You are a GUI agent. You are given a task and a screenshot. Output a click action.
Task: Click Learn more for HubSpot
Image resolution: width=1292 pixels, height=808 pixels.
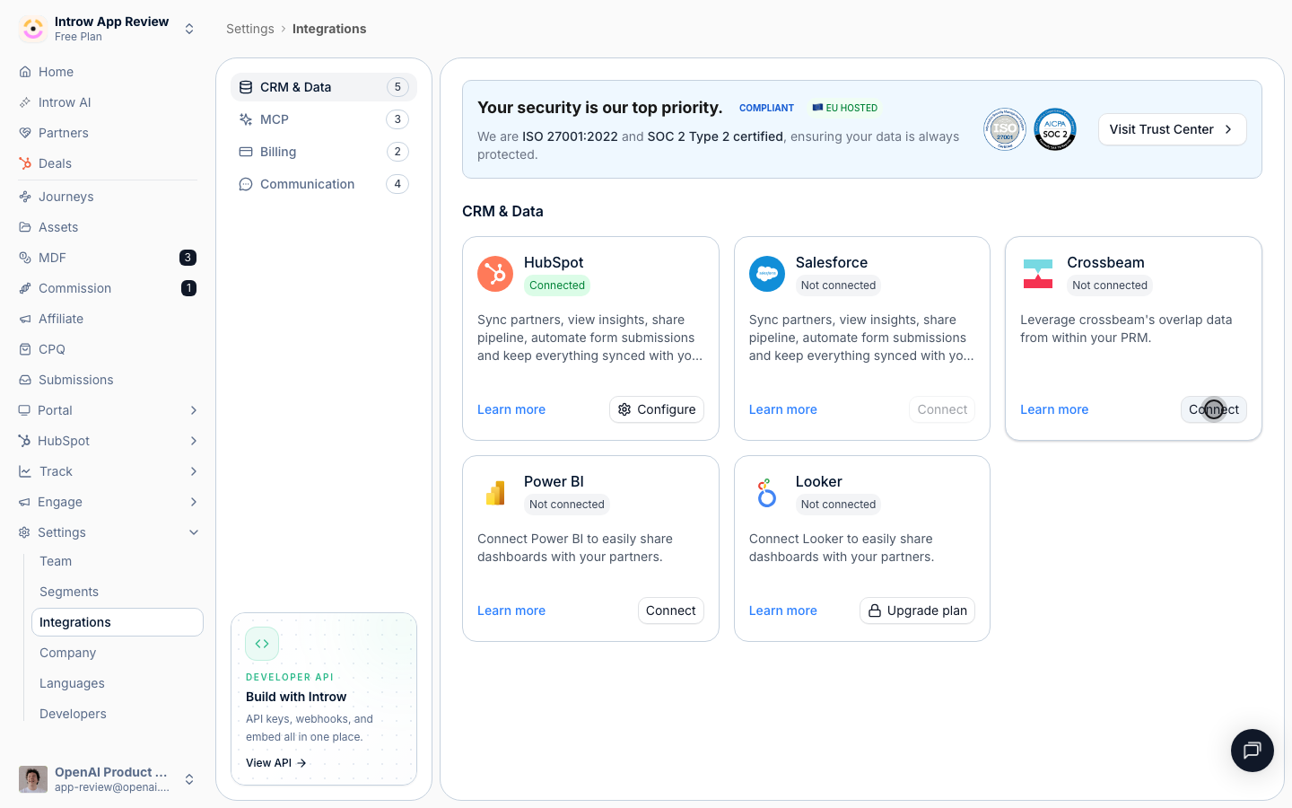pyautogui.click(x=511, y=409)
